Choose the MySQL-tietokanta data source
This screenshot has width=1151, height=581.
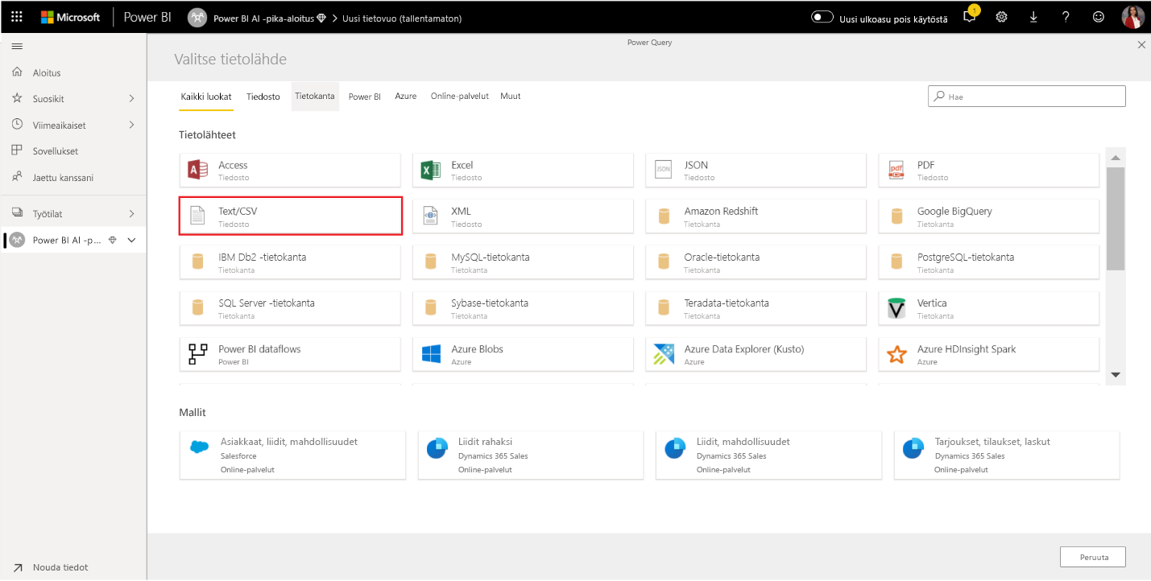pyautogui.click(x=523, y=262)
